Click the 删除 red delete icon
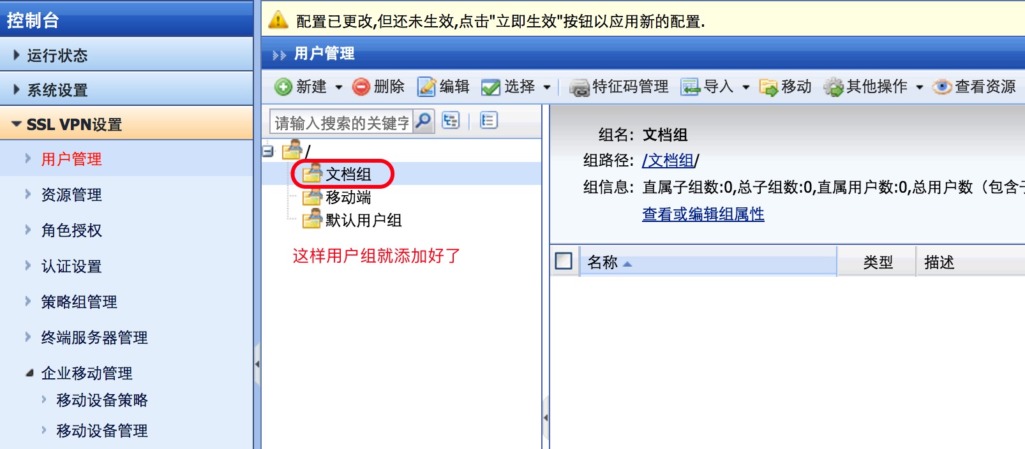 coord(361,87)
